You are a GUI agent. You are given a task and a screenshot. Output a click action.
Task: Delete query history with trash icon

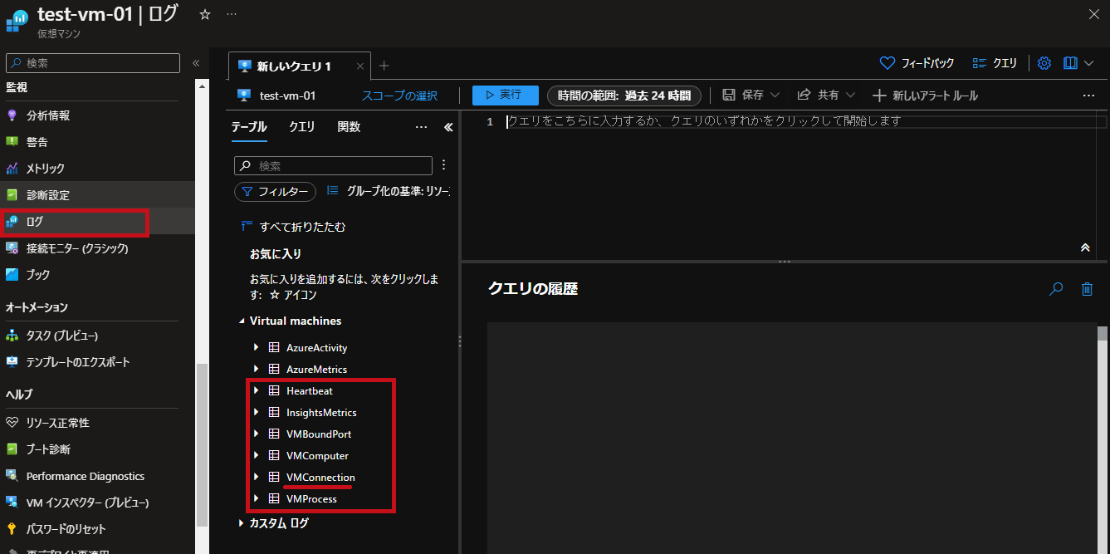[1087, 289]
